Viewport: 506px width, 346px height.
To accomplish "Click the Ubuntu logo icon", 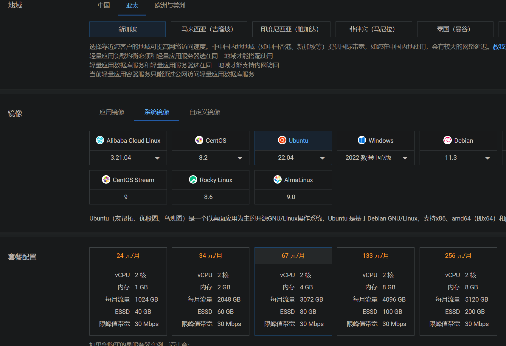I will tap(282, 140).
